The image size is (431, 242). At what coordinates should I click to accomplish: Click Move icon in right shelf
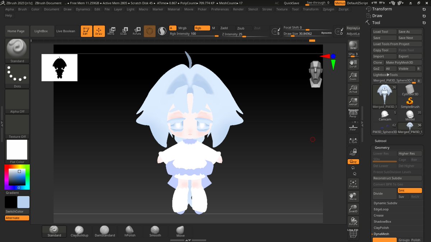pos(353,196)
